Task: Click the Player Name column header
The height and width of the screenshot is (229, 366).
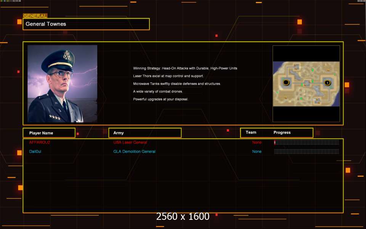Action: tap(49, 133)
